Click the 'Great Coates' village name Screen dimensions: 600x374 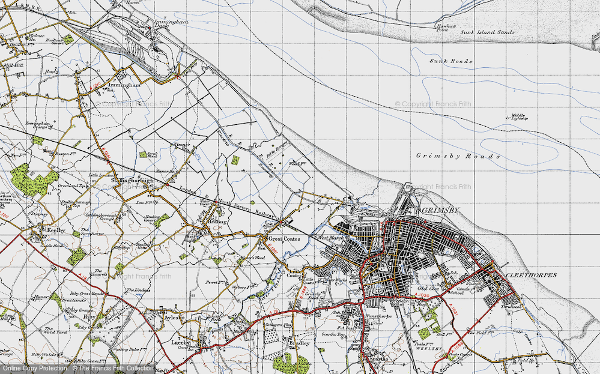tap(284, 238)
